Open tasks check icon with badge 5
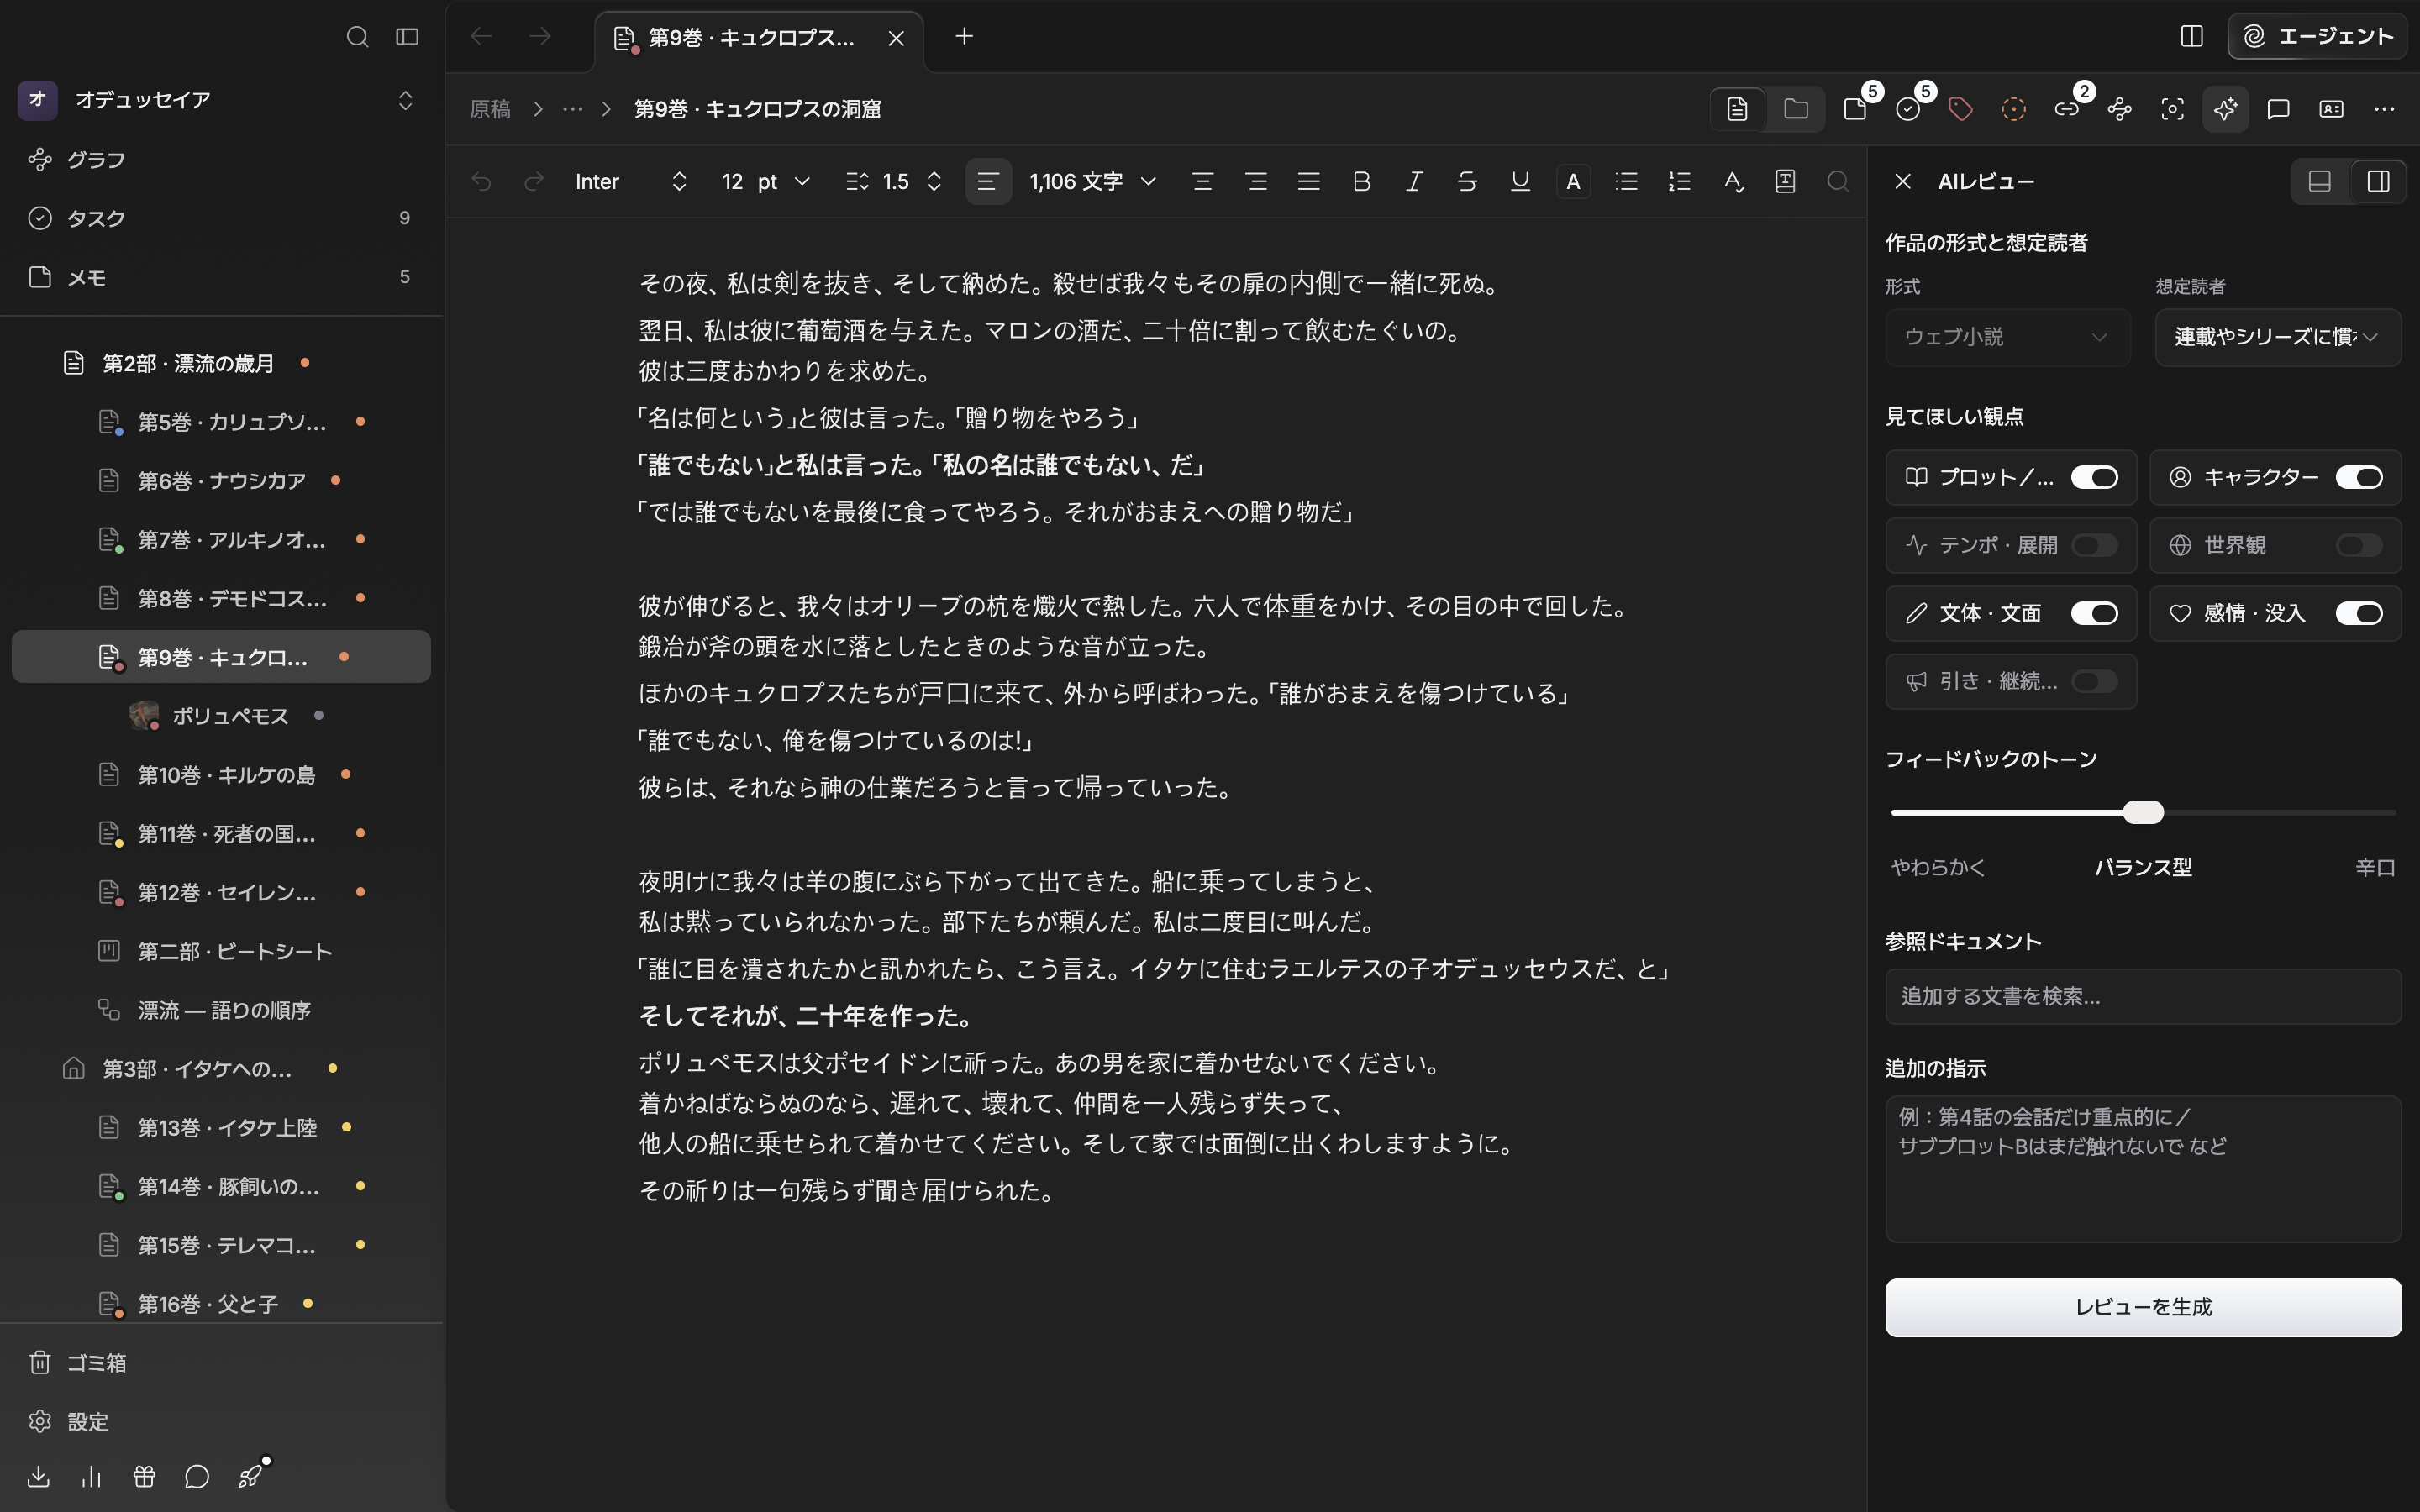The image size is (2420, 1512). pyautogui.click(x=1909, y=109)
